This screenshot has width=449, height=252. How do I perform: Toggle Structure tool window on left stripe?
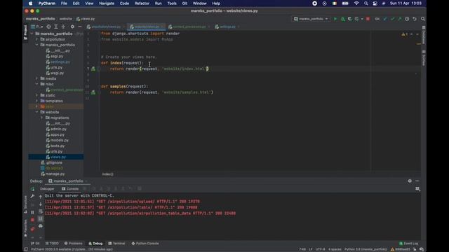(x=25, y=204)
